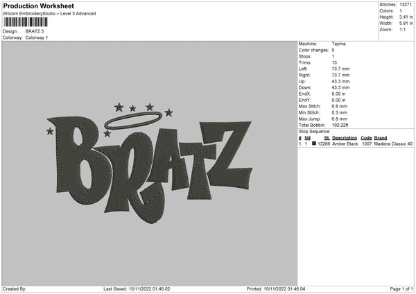Click the 'Colorway 1' value
The image size is (416, 294).
(x=37, y=37)
